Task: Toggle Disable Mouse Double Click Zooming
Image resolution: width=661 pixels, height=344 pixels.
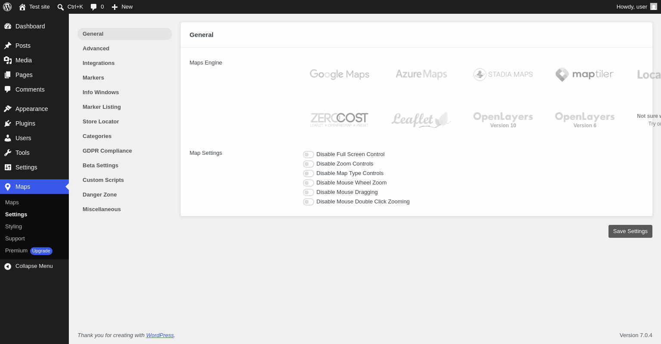Action: [309, 202]
